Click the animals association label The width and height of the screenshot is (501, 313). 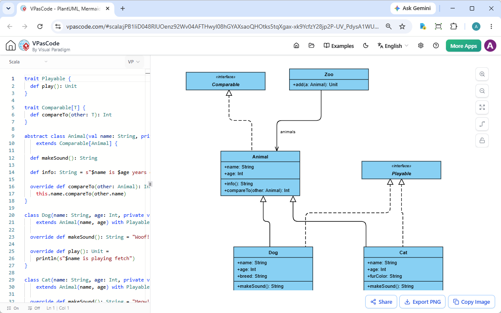[x=287, y=132]
